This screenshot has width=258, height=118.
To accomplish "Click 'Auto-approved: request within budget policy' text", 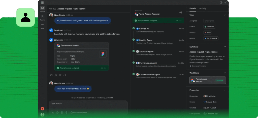I will coord(154,54).
